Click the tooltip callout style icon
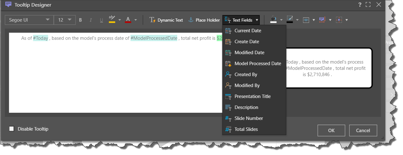Screen dimensions: 403x155 tap(322, 20)
